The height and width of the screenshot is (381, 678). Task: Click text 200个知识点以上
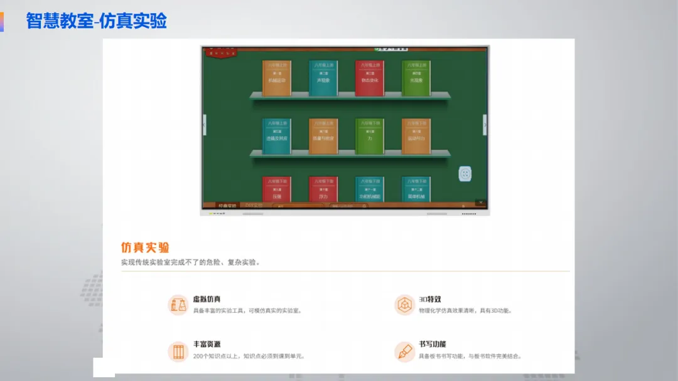tap(216, 357)
